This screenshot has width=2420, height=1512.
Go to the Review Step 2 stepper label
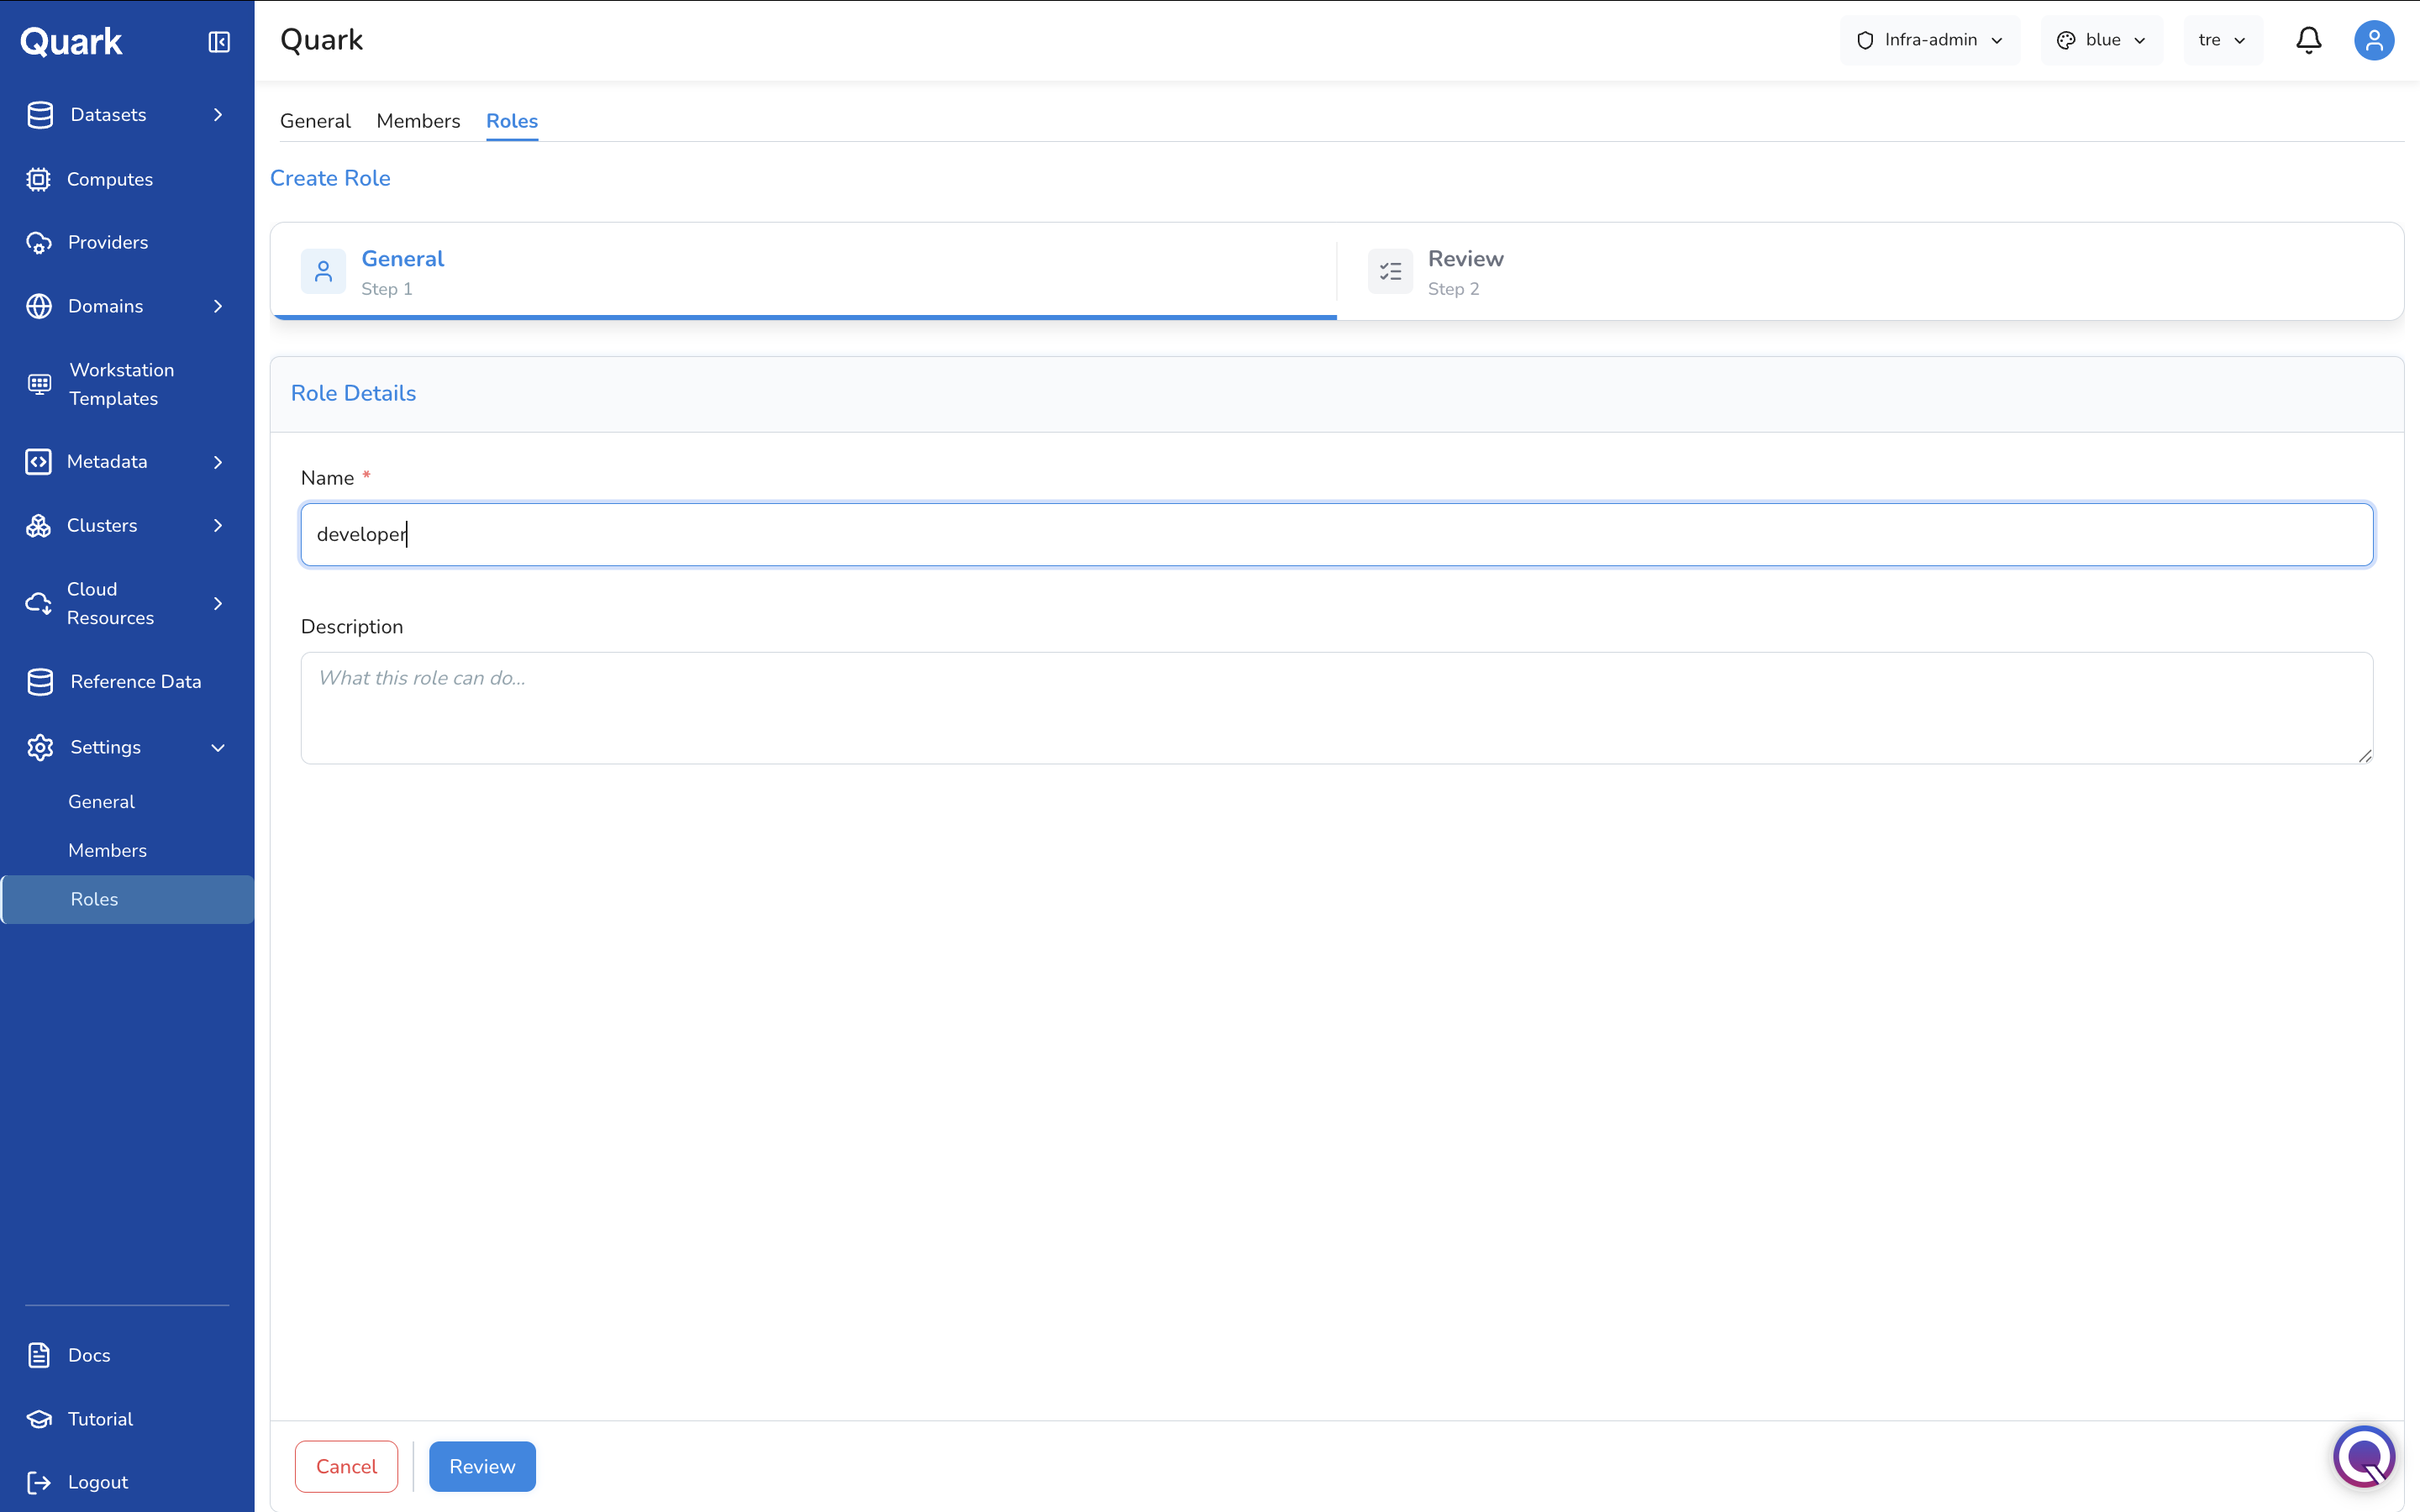click(1465, 272)
